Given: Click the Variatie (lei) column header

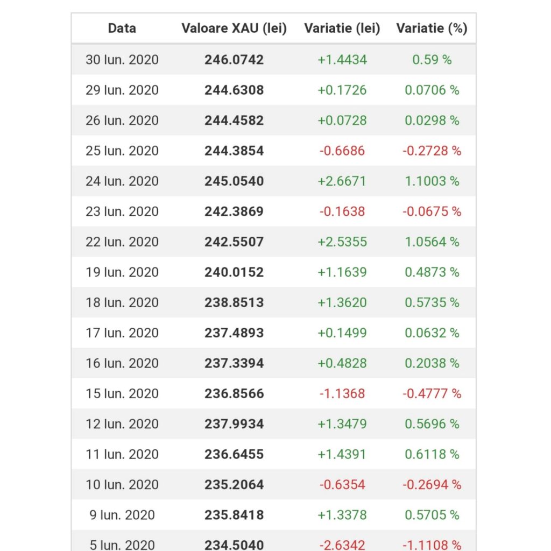Looking at the screenshot, I should pyautogui.click(x=342, y=28).
